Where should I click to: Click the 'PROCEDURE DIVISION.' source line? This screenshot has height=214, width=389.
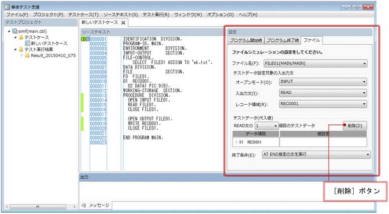tap(146, 95)
